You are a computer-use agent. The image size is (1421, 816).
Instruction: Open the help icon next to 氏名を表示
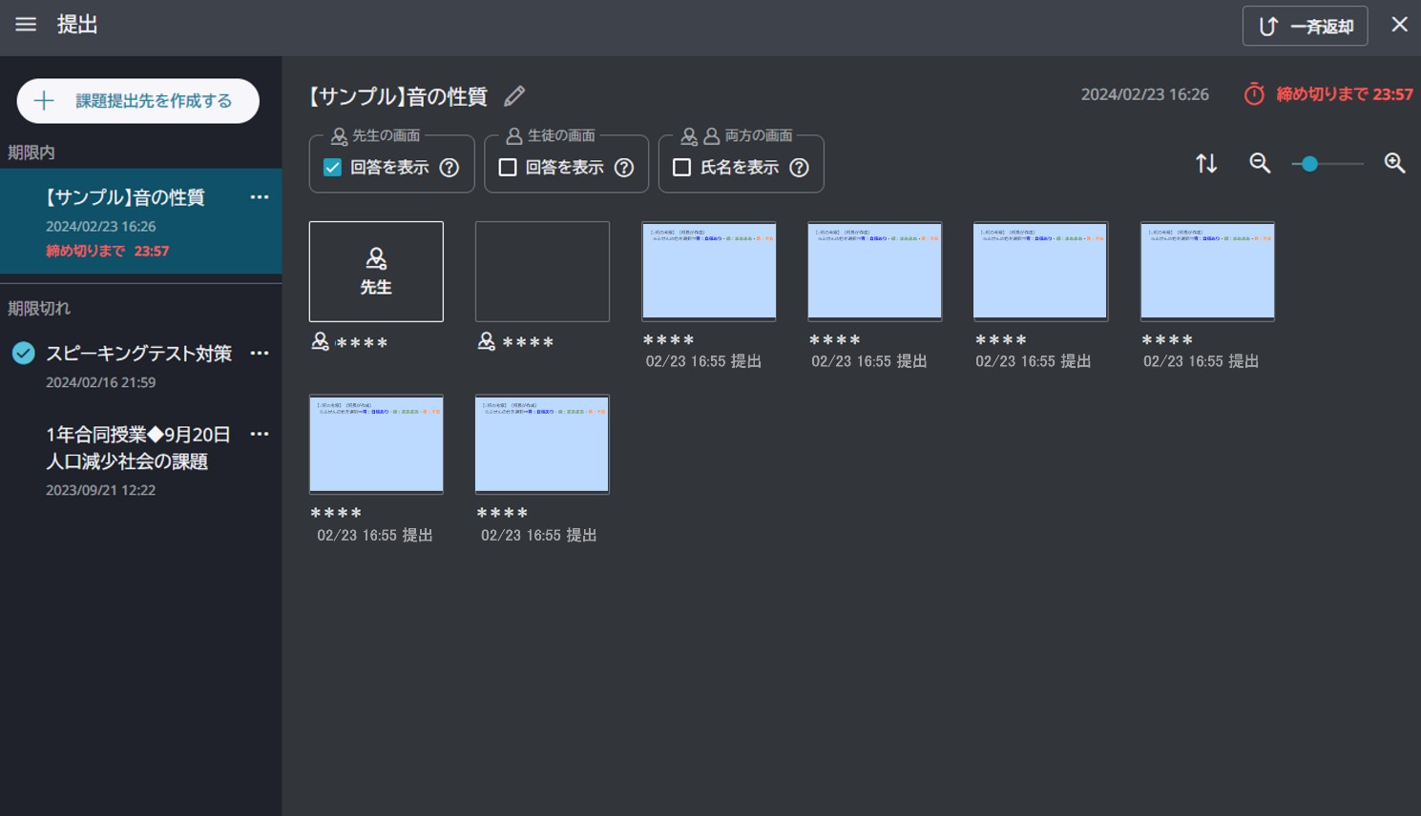tap(799, 167)
